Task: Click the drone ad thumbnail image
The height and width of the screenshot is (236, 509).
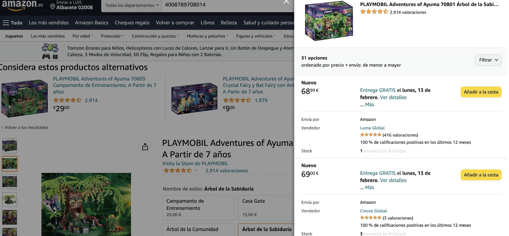Action: tap(50, 51)
